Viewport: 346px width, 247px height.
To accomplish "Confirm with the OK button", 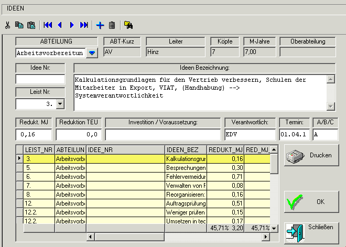I will click(x=311, y=202).
